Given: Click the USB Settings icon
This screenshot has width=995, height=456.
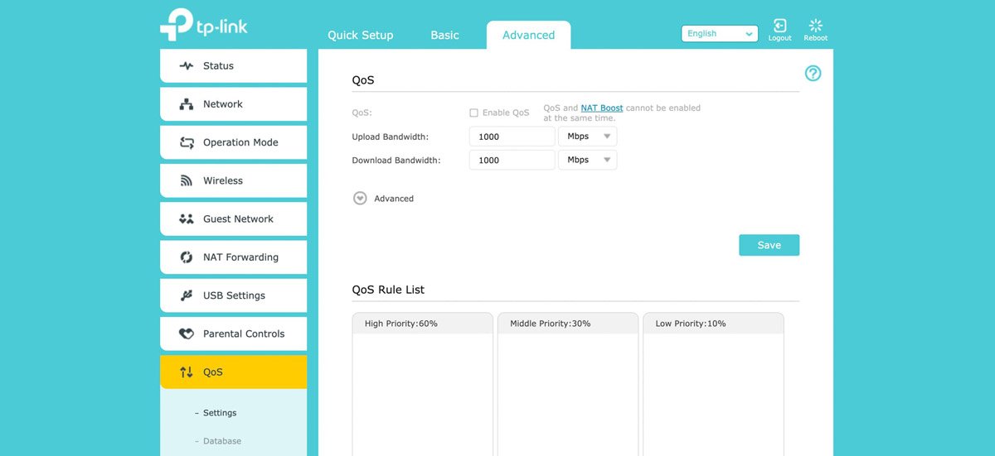Looking at the screenshot, I should 187,295.
